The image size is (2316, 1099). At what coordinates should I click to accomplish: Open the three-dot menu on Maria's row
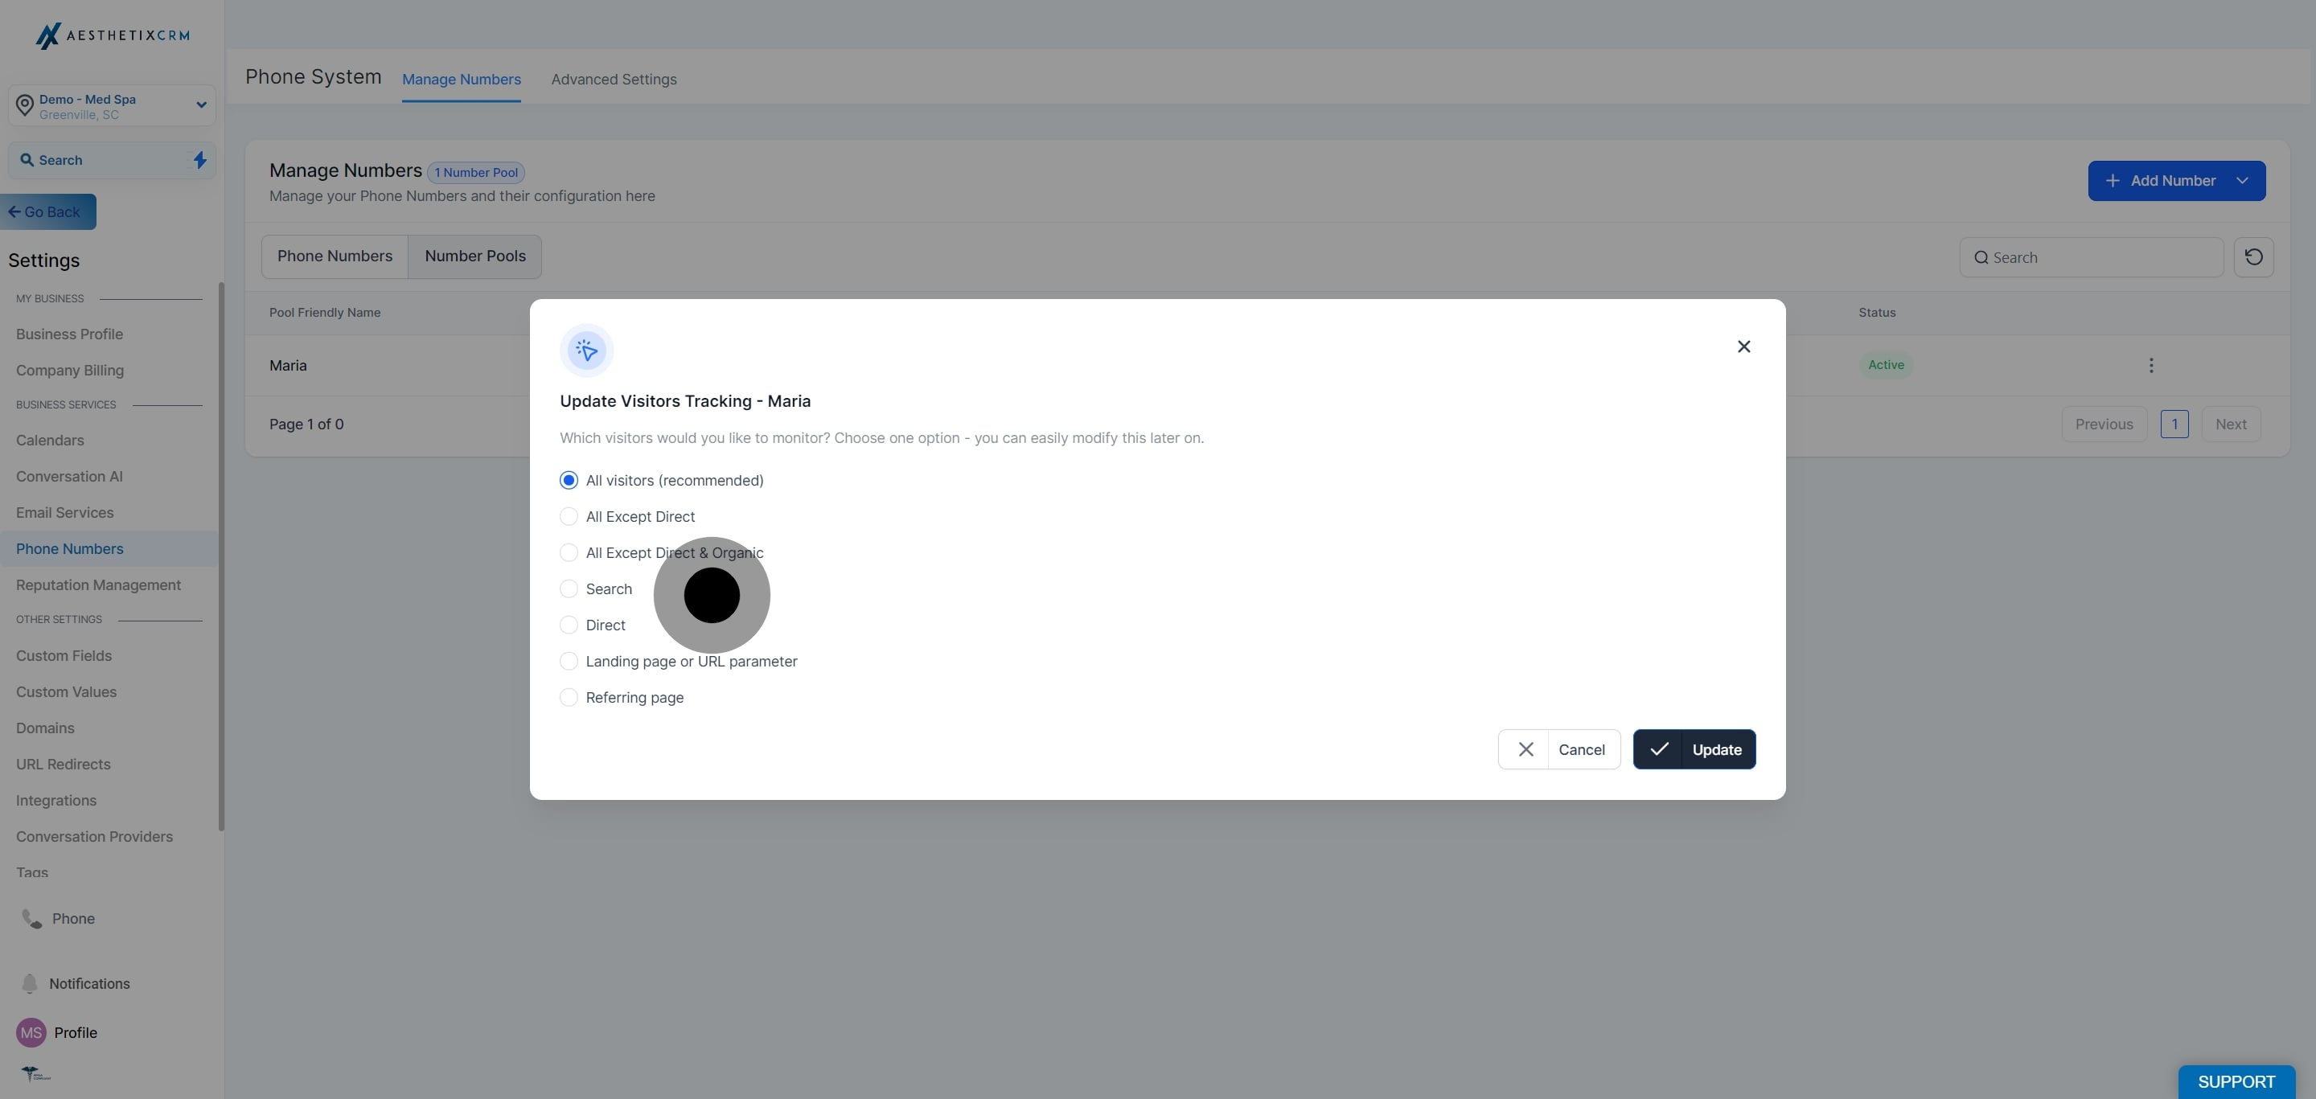click(2151, 365)
